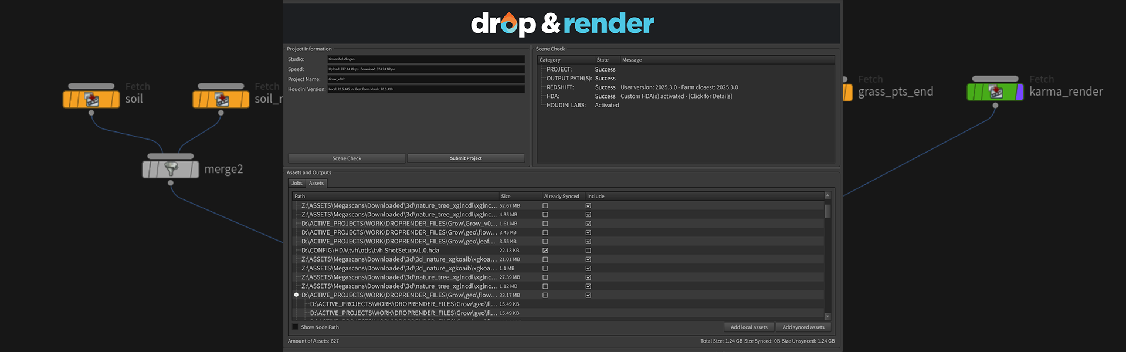The height and width of the screenshot is (352, 1126).
Task: Check Include for tvh.ShotSetupv1.0.hda
Action: 588,251
